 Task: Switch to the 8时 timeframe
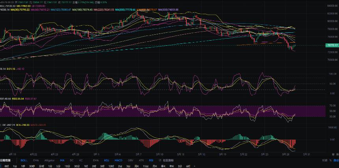pyautogui.click(x=7, y=166)
